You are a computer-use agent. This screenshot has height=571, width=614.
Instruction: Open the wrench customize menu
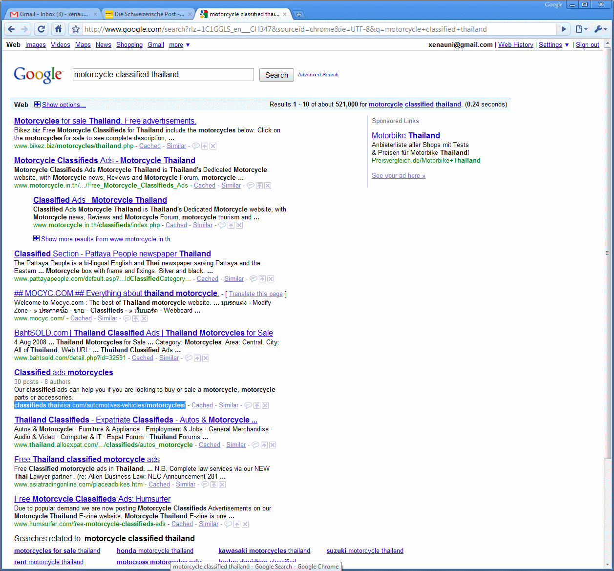click(x=600, y=29)
